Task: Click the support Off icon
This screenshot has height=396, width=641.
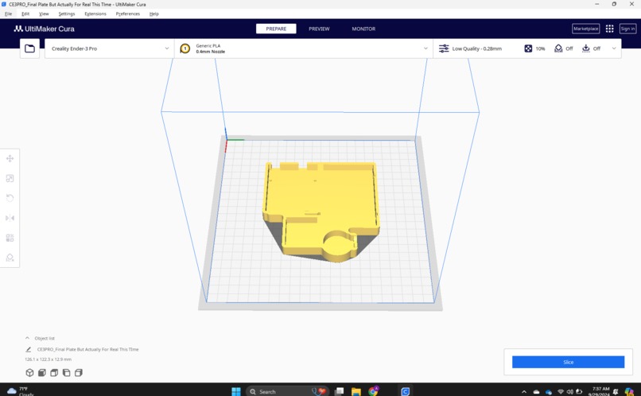Action: [x=558, y=49]
